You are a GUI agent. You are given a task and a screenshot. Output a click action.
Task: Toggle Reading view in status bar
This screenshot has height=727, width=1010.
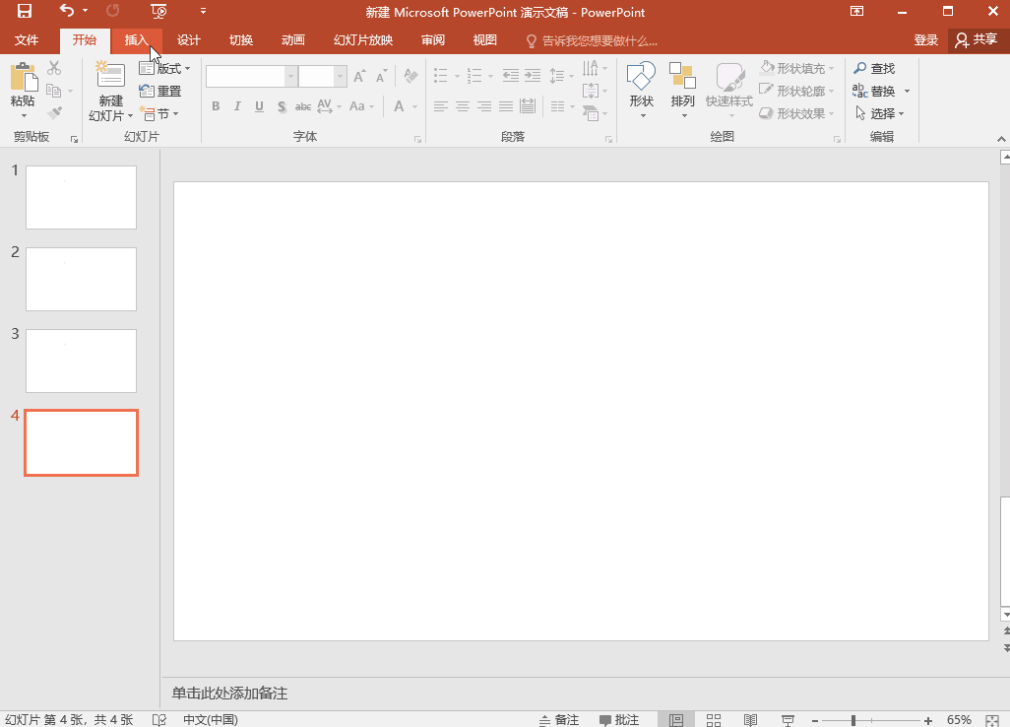click(x=750, y=720)
